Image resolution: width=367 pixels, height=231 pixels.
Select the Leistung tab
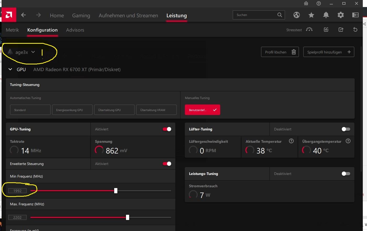click(177, 15)
